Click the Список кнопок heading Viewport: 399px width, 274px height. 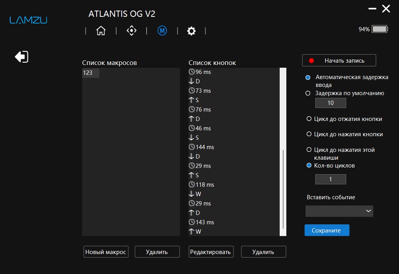(x=212, y=63)
